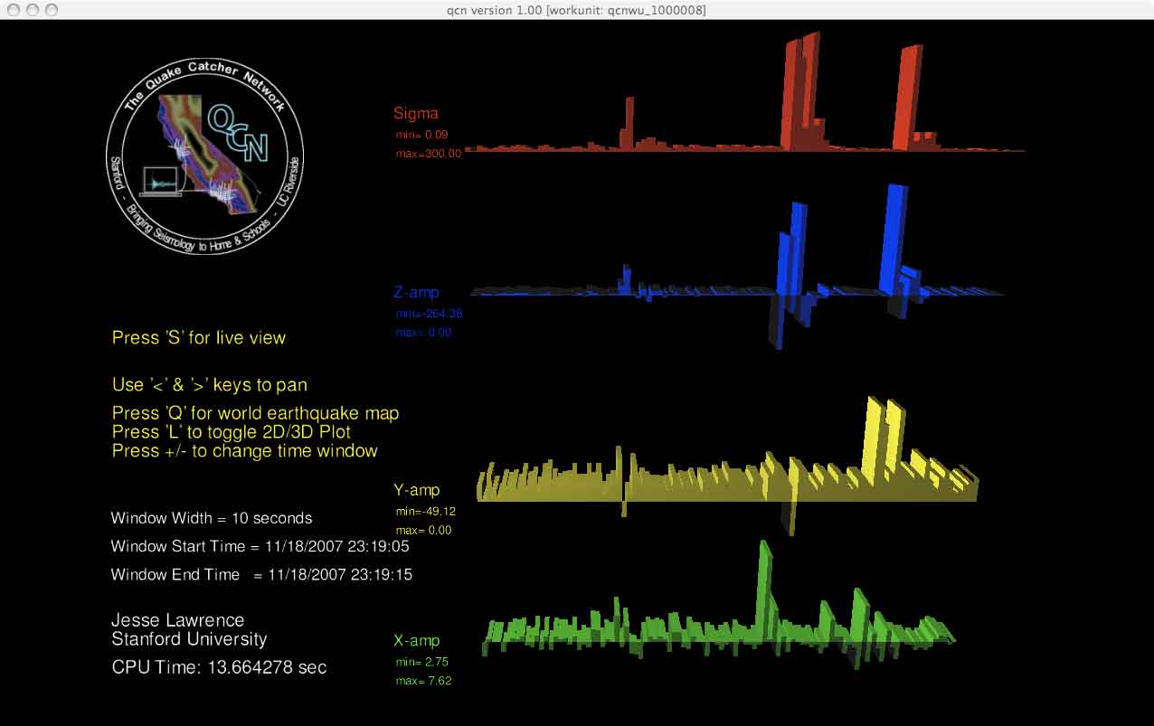The height and width of the screenshot is (726, 1154).
Task: Click the red Sigma label
Action: point(415,114)
